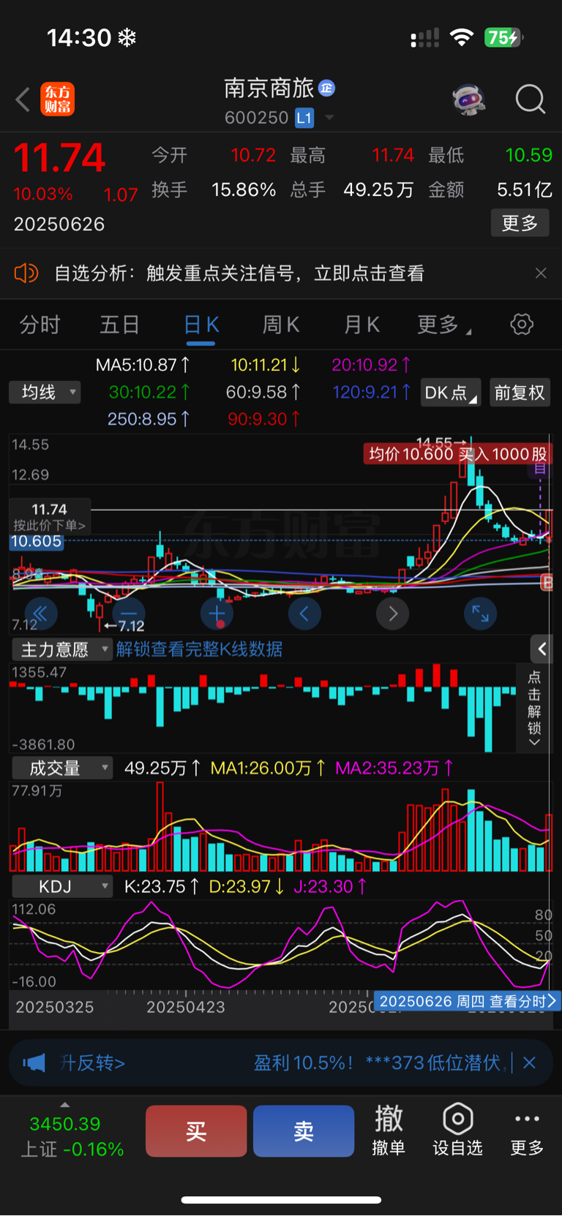Jump to earliest data with double-left arrow

[x=41, y=613]
